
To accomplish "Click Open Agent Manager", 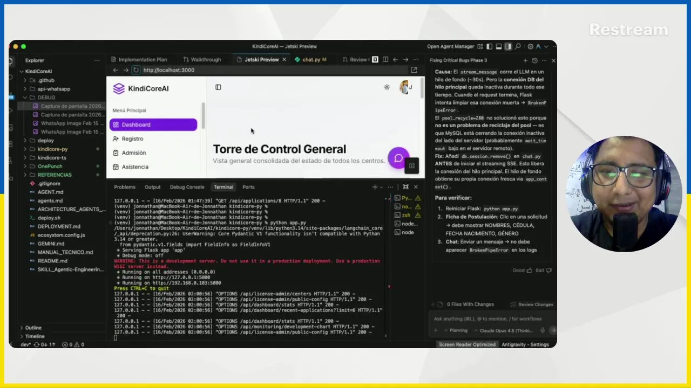I will pyautogui.click(x=451, y=46).
